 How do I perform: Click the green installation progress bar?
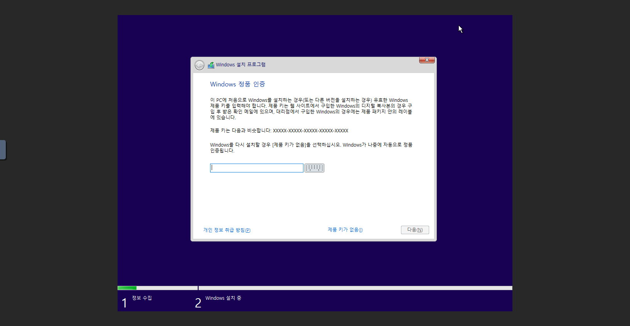point(127,288)
